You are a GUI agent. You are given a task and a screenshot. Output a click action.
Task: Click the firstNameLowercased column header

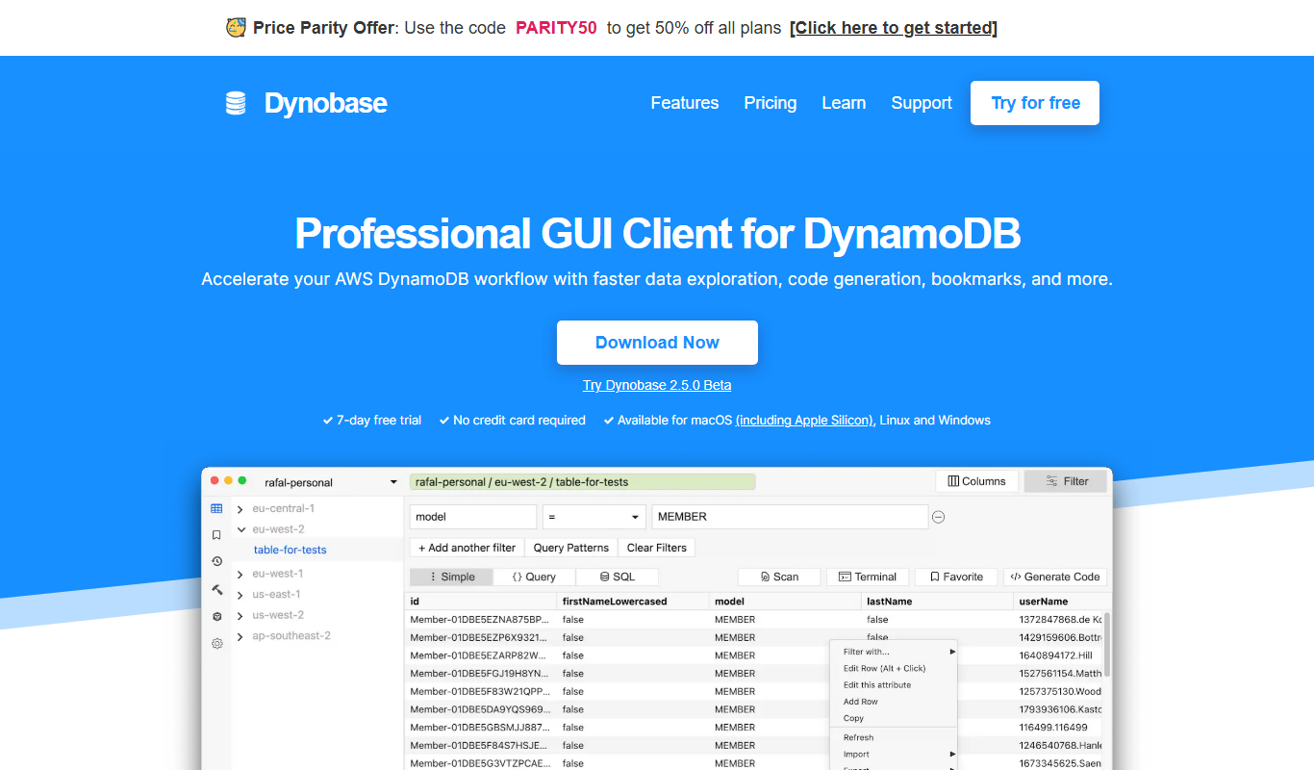tap(633, 602)
